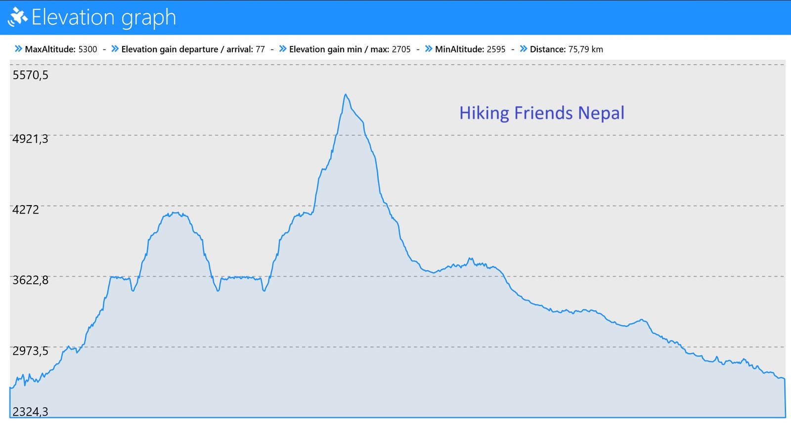
Task: Click the Elevation gain min / max label
Action: tap(339, 49)
